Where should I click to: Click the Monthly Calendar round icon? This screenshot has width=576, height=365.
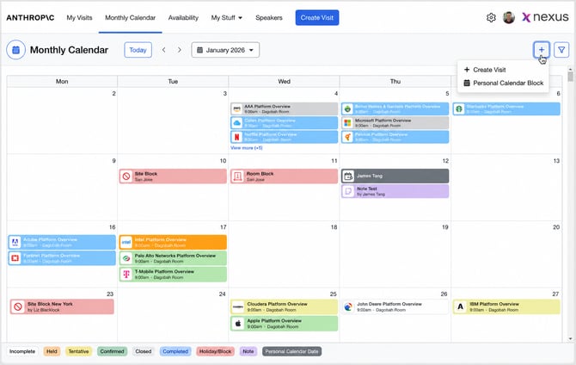coord(15,50)
